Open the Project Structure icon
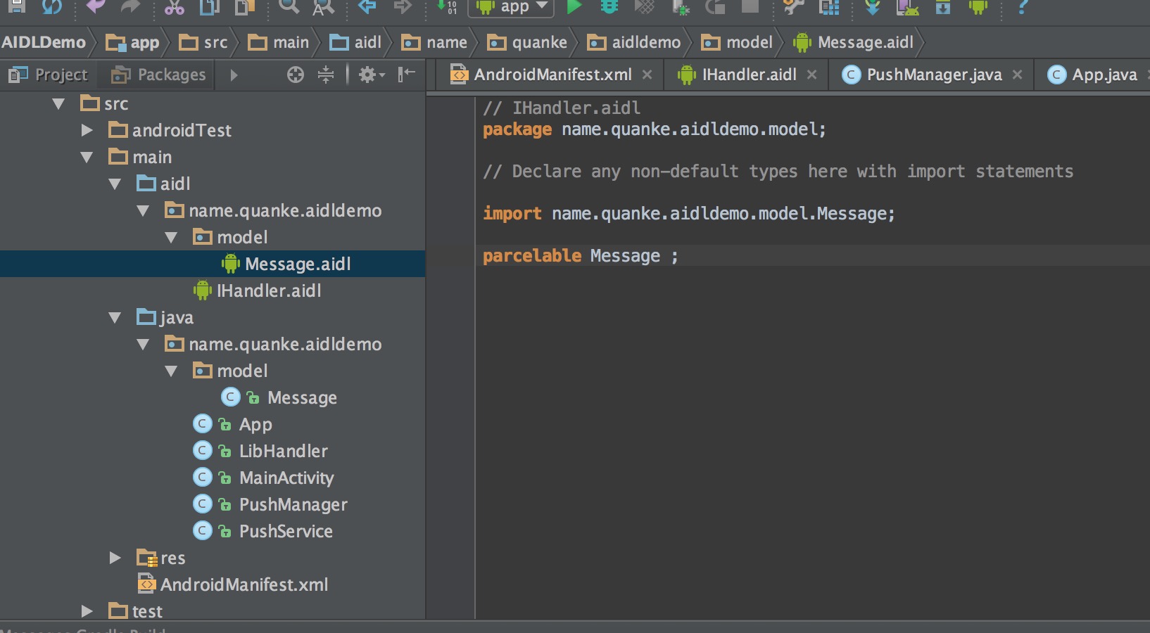1150x633 pixels. point(830,7)
